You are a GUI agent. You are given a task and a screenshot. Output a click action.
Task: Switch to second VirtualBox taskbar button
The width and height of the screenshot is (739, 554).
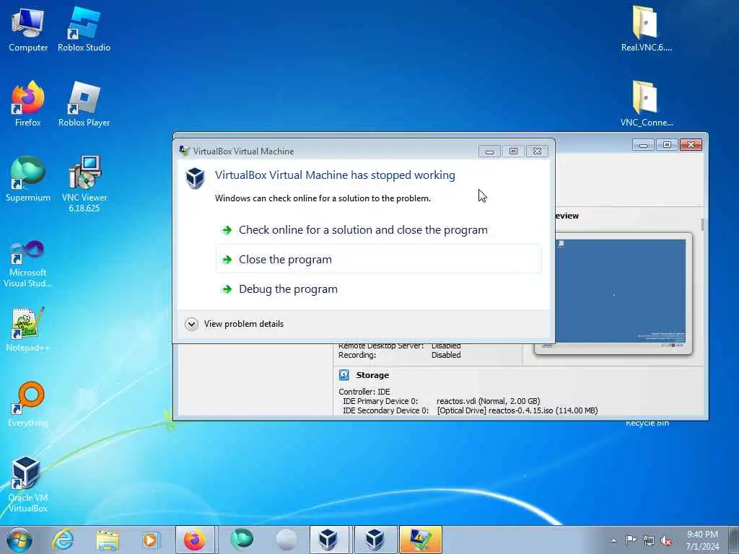click(375, 540)
